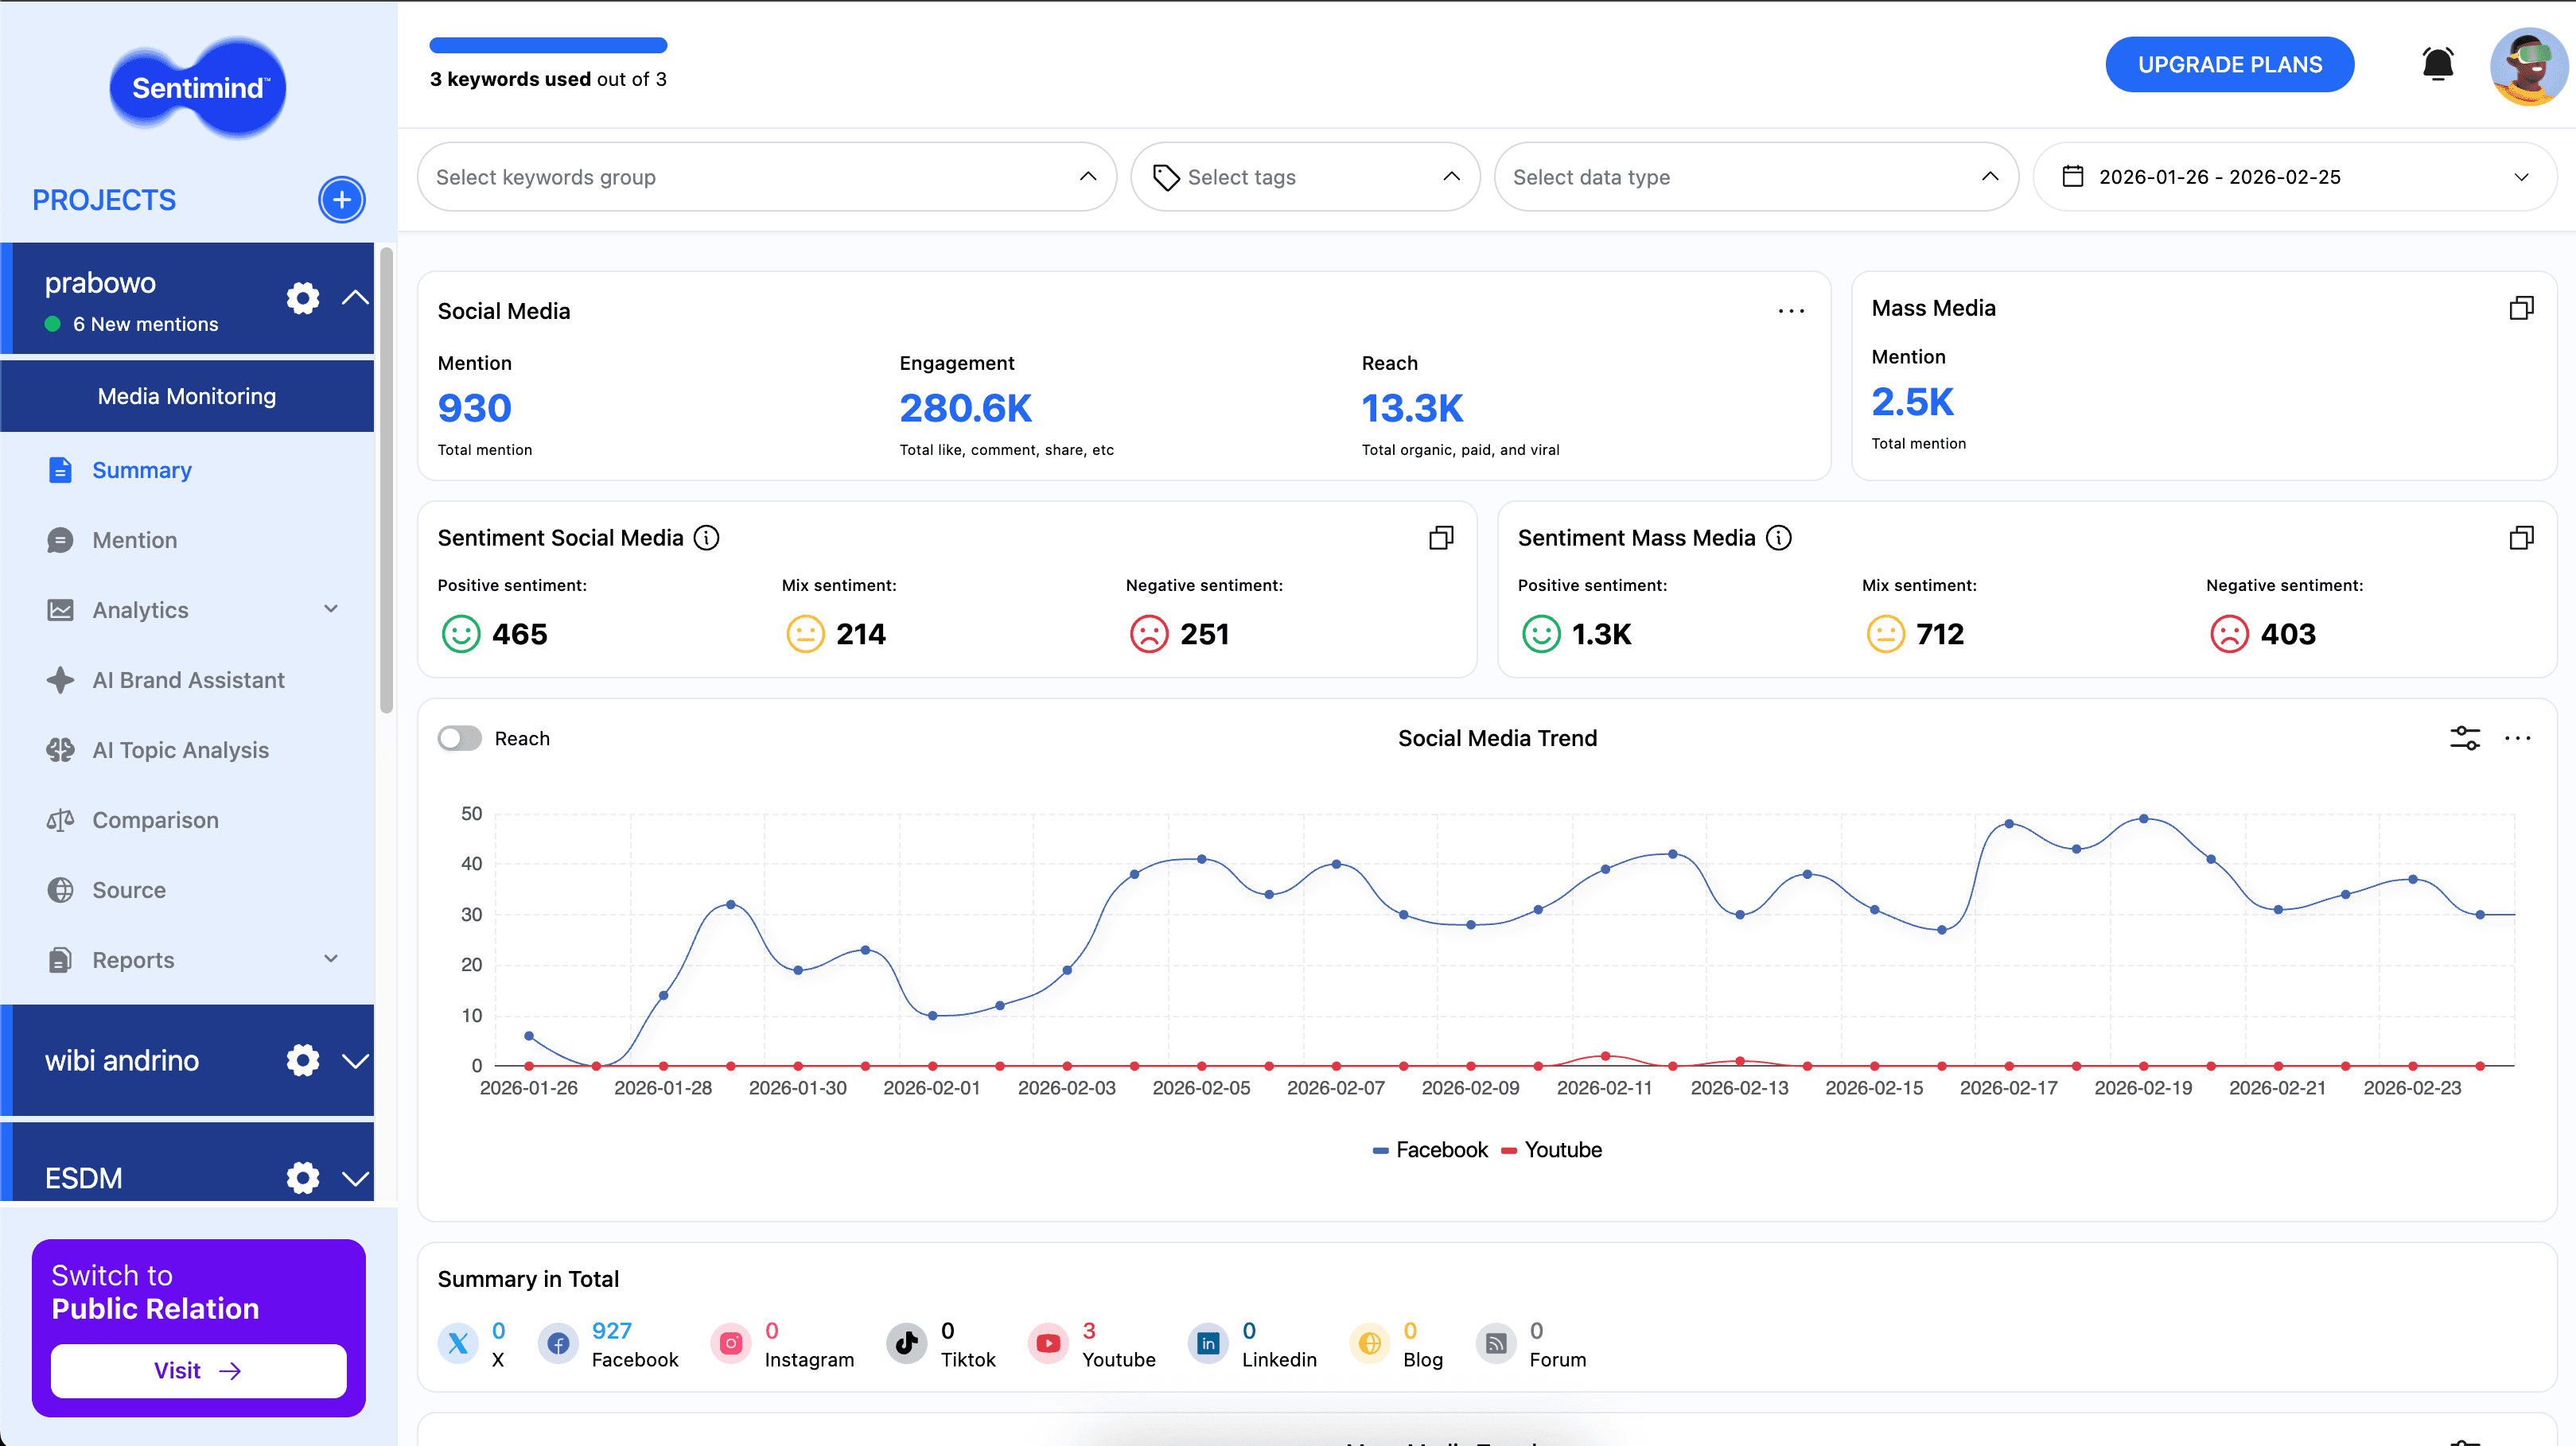The image size is (2576, 1446).
Task: Open the date range dropdown
Action: tap(2294, 177)
